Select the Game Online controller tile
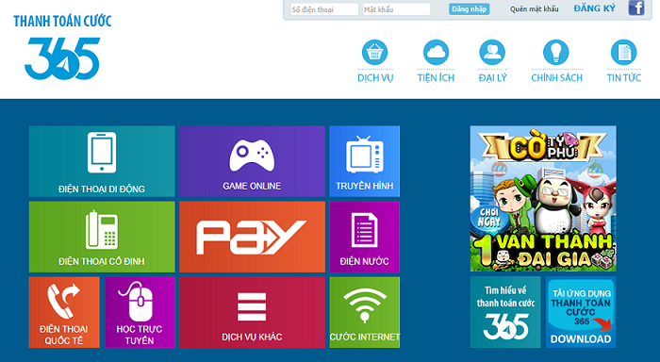 coord(252,161)
